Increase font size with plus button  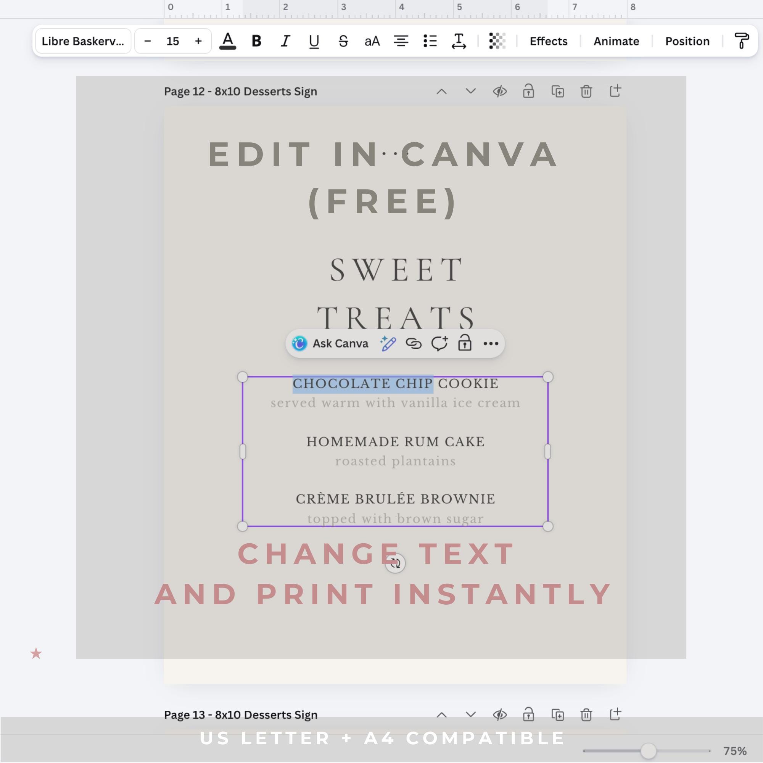click(198, 41)
